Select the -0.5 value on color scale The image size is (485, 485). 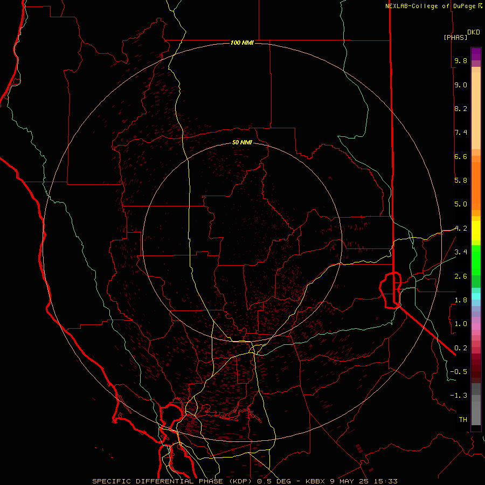(x=459, y=372)
